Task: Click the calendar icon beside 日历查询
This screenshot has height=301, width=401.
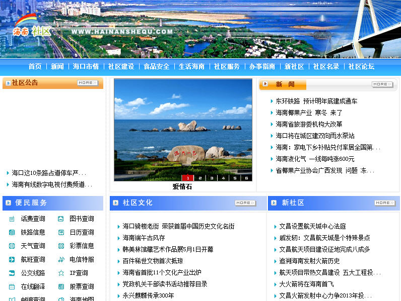Action: point(61,233)
